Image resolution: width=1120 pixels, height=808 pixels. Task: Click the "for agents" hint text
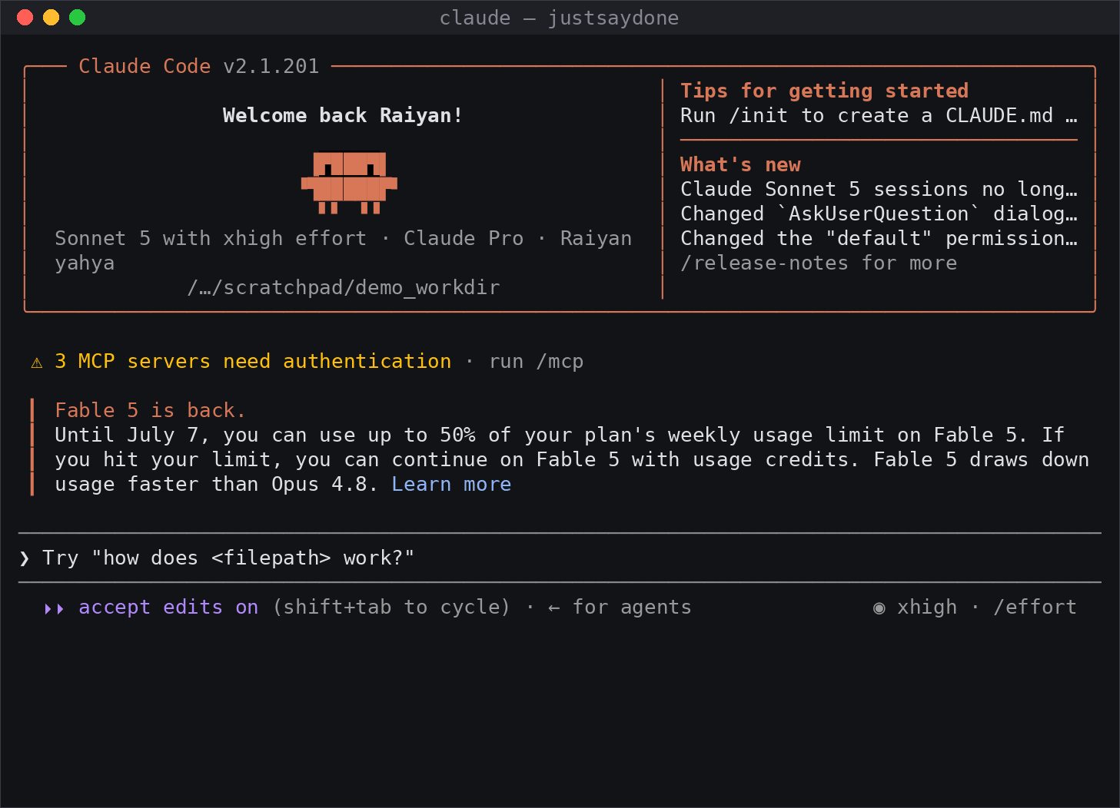632,608
